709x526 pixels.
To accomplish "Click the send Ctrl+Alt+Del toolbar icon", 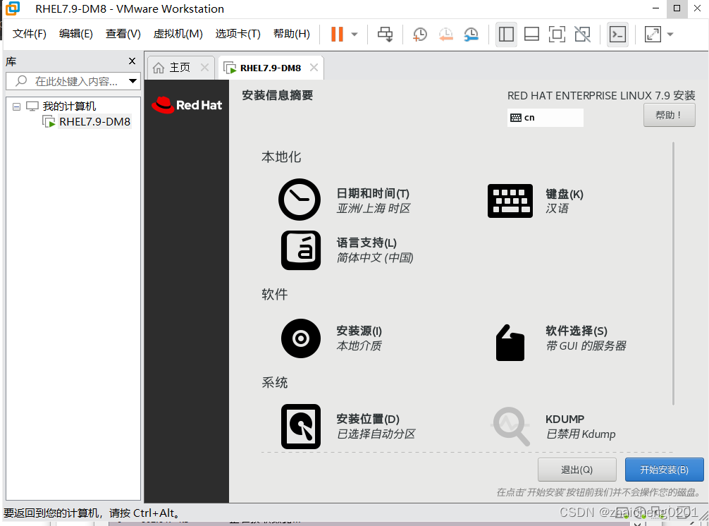I will coord(385,34).
